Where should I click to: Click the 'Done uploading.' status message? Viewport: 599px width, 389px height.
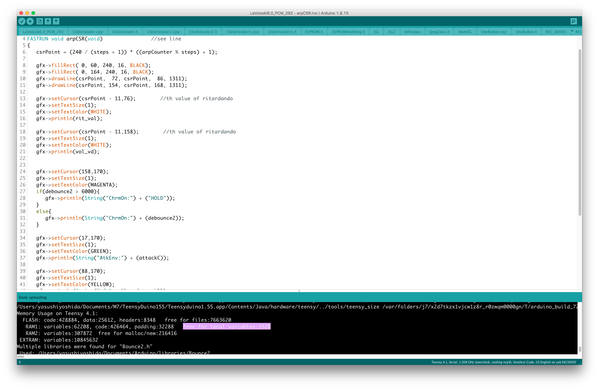(33, 297)
